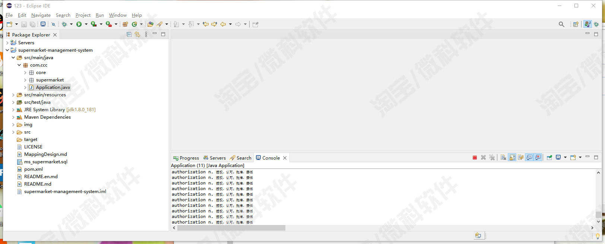Collapse the com.ccc package
This screenshot has height=244, width=605.
(19, 65)
